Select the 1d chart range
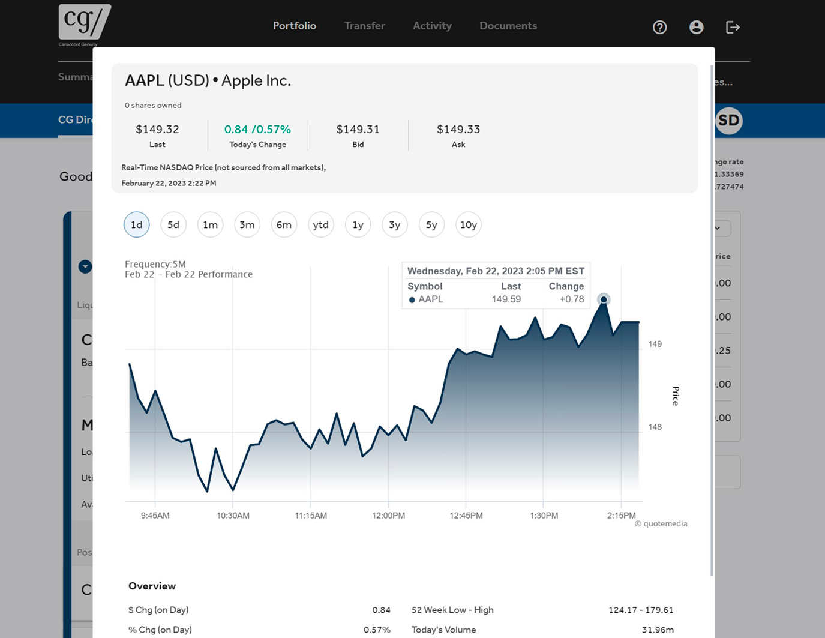 [x=137, y=225]
